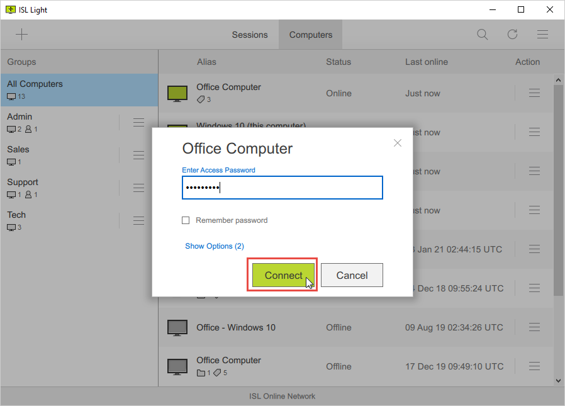Click inside the access password field
565x406 pixels.
[282, 188]
